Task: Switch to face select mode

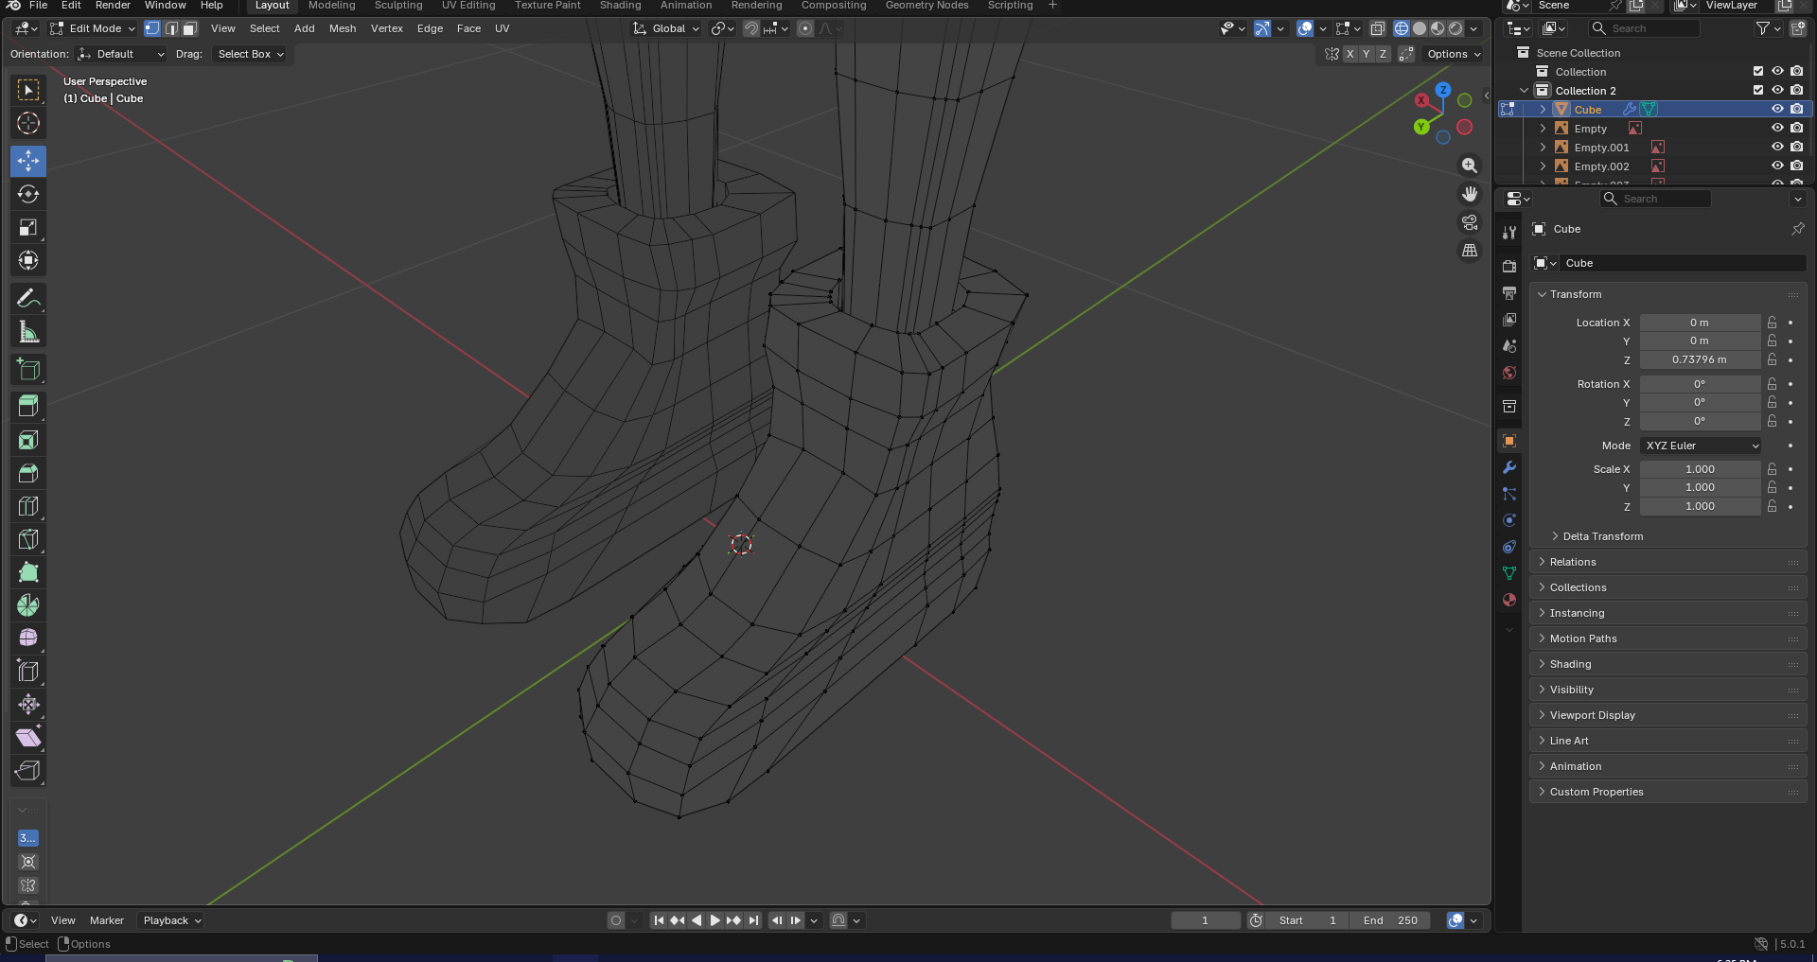Action: [190, 28]
